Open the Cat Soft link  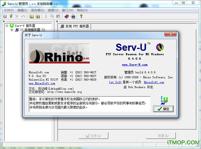115,82
